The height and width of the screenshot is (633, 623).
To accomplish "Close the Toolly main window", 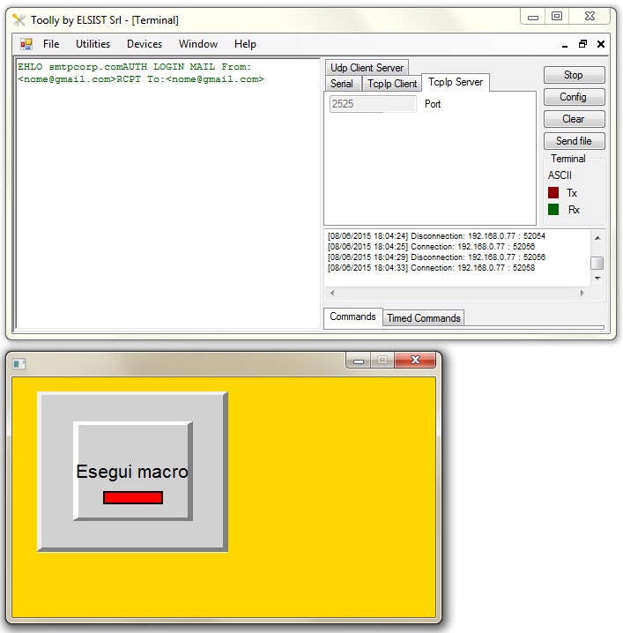I will (x=590, y=16).
